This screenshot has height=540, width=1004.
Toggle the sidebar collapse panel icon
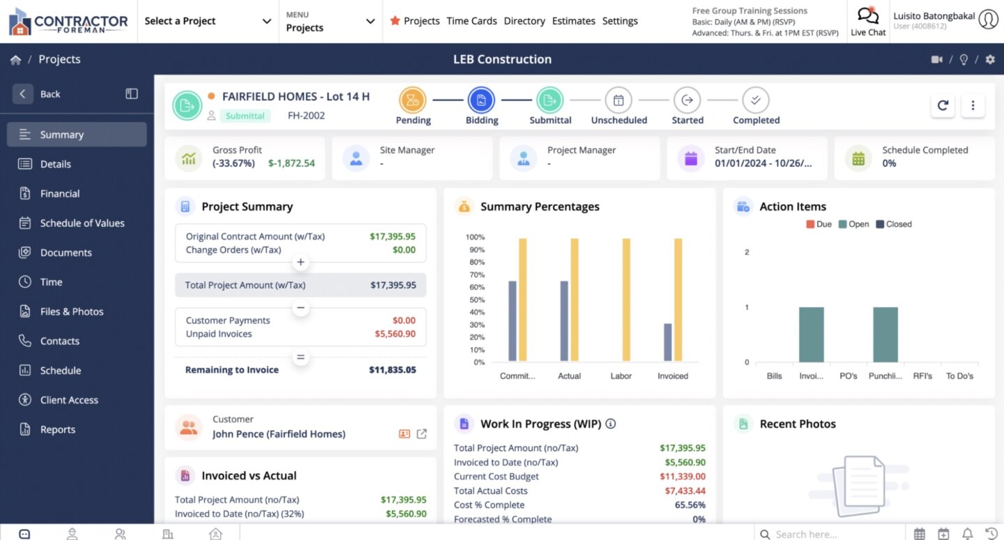[x=132, y=94]
